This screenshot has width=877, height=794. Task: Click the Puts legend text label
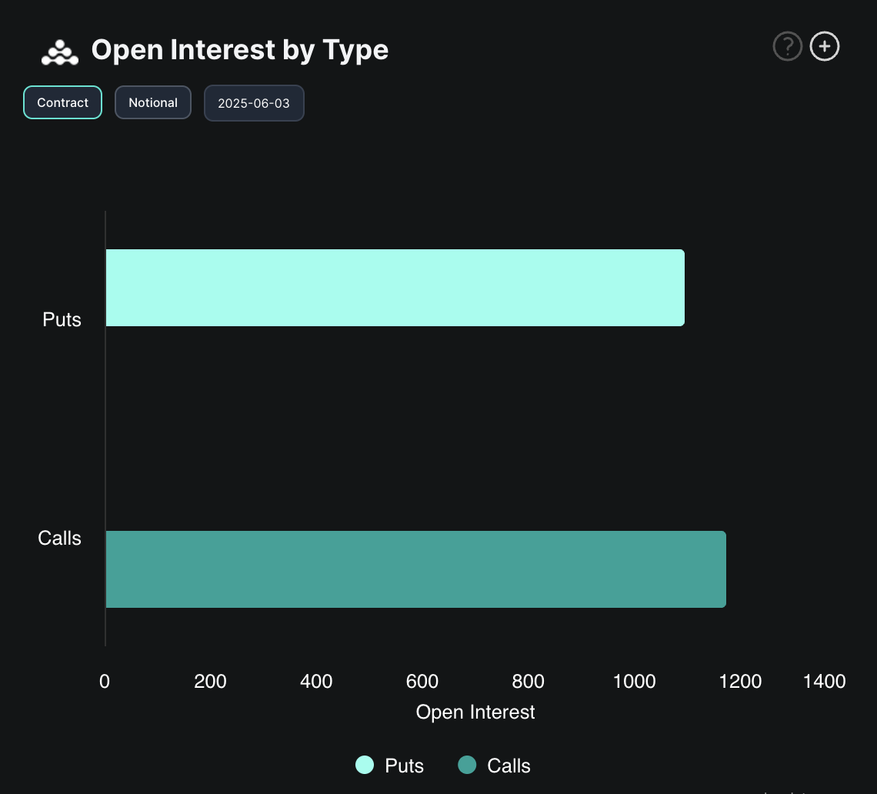(x=404, y=766)
